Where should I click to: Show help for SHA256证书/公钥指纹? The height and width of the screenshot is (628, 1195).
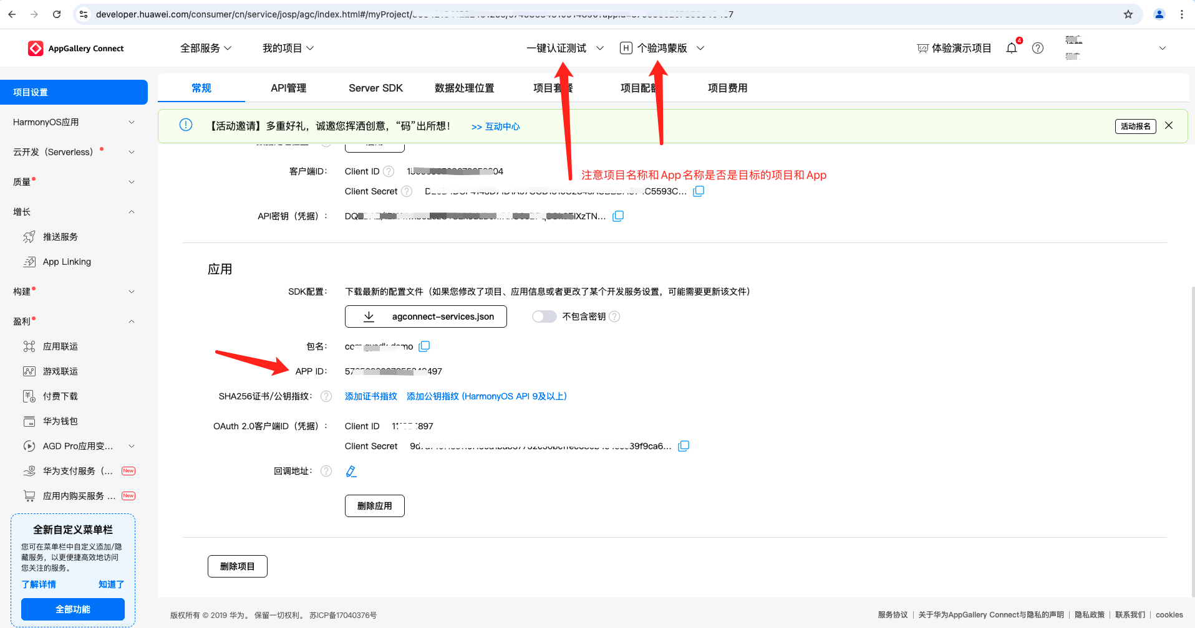click(326, 396)
